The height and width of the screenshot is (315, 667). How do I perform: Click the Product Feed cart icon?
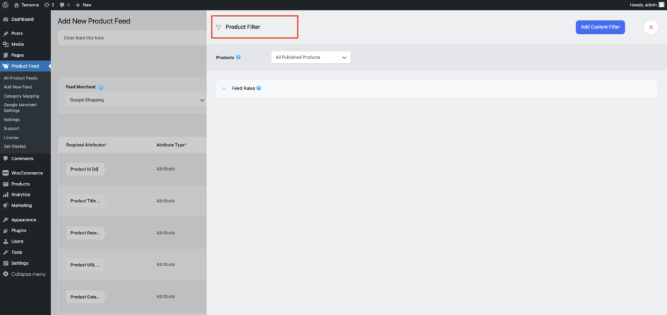tap(5, 66)
